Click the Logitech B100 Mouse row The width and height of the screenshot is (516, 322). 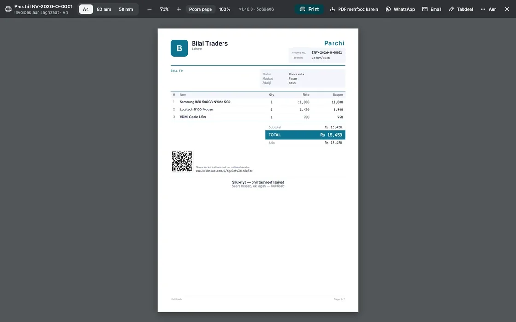click(258, 109)
